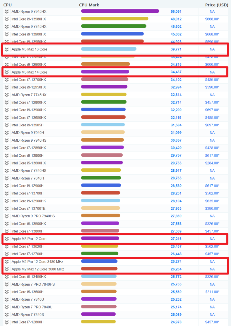
Task: Click the purple bar for AMD Ryzen 9 7945HX
Action: [x=120, y=11]
